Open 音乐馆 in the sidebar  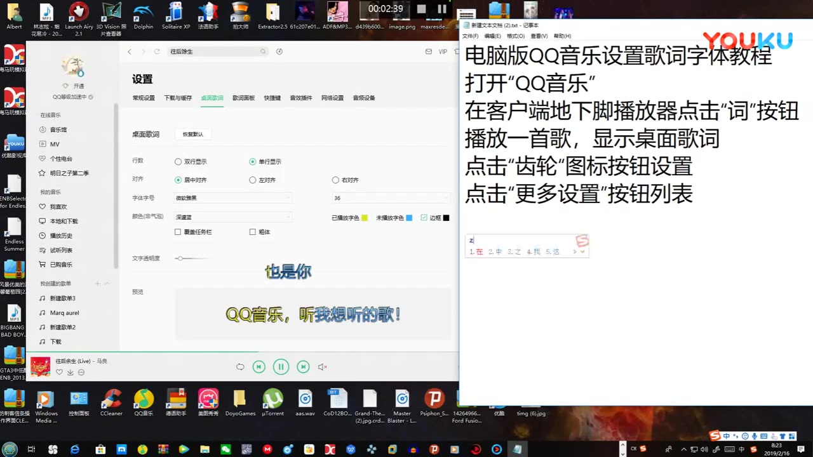[x=58, y=129]
